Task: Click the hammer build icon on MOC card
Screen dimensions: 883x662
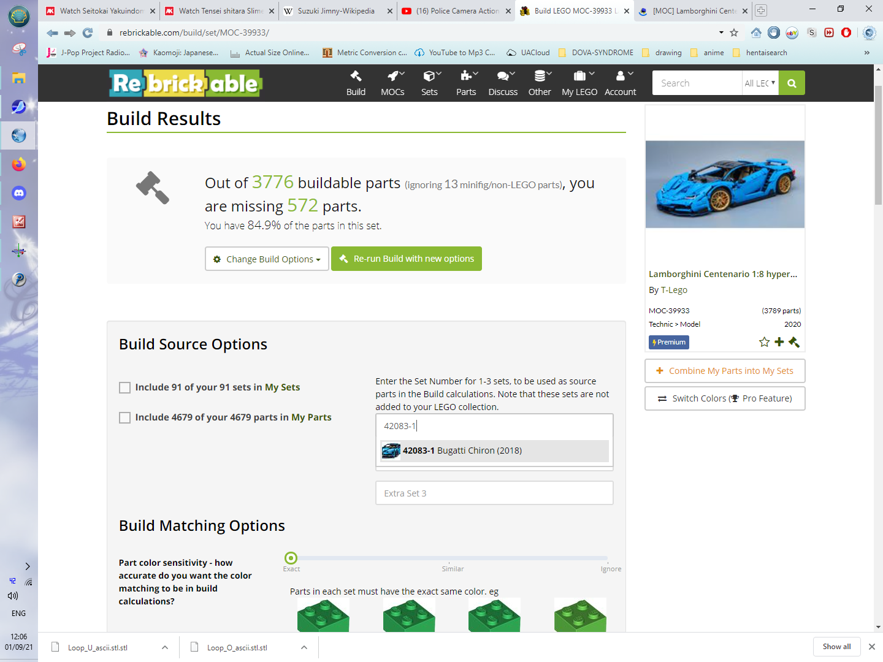Action: 794,342
